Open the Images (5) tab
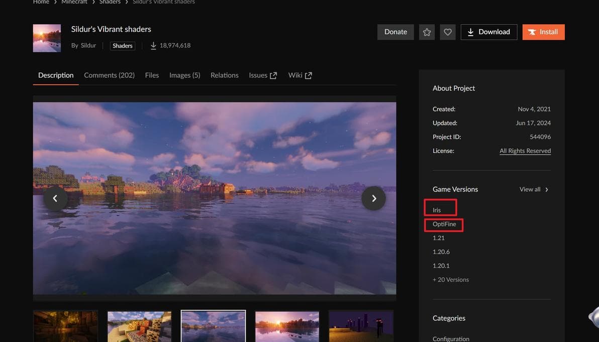This screenshot has height=342, width=599. (x=185, y=75)
